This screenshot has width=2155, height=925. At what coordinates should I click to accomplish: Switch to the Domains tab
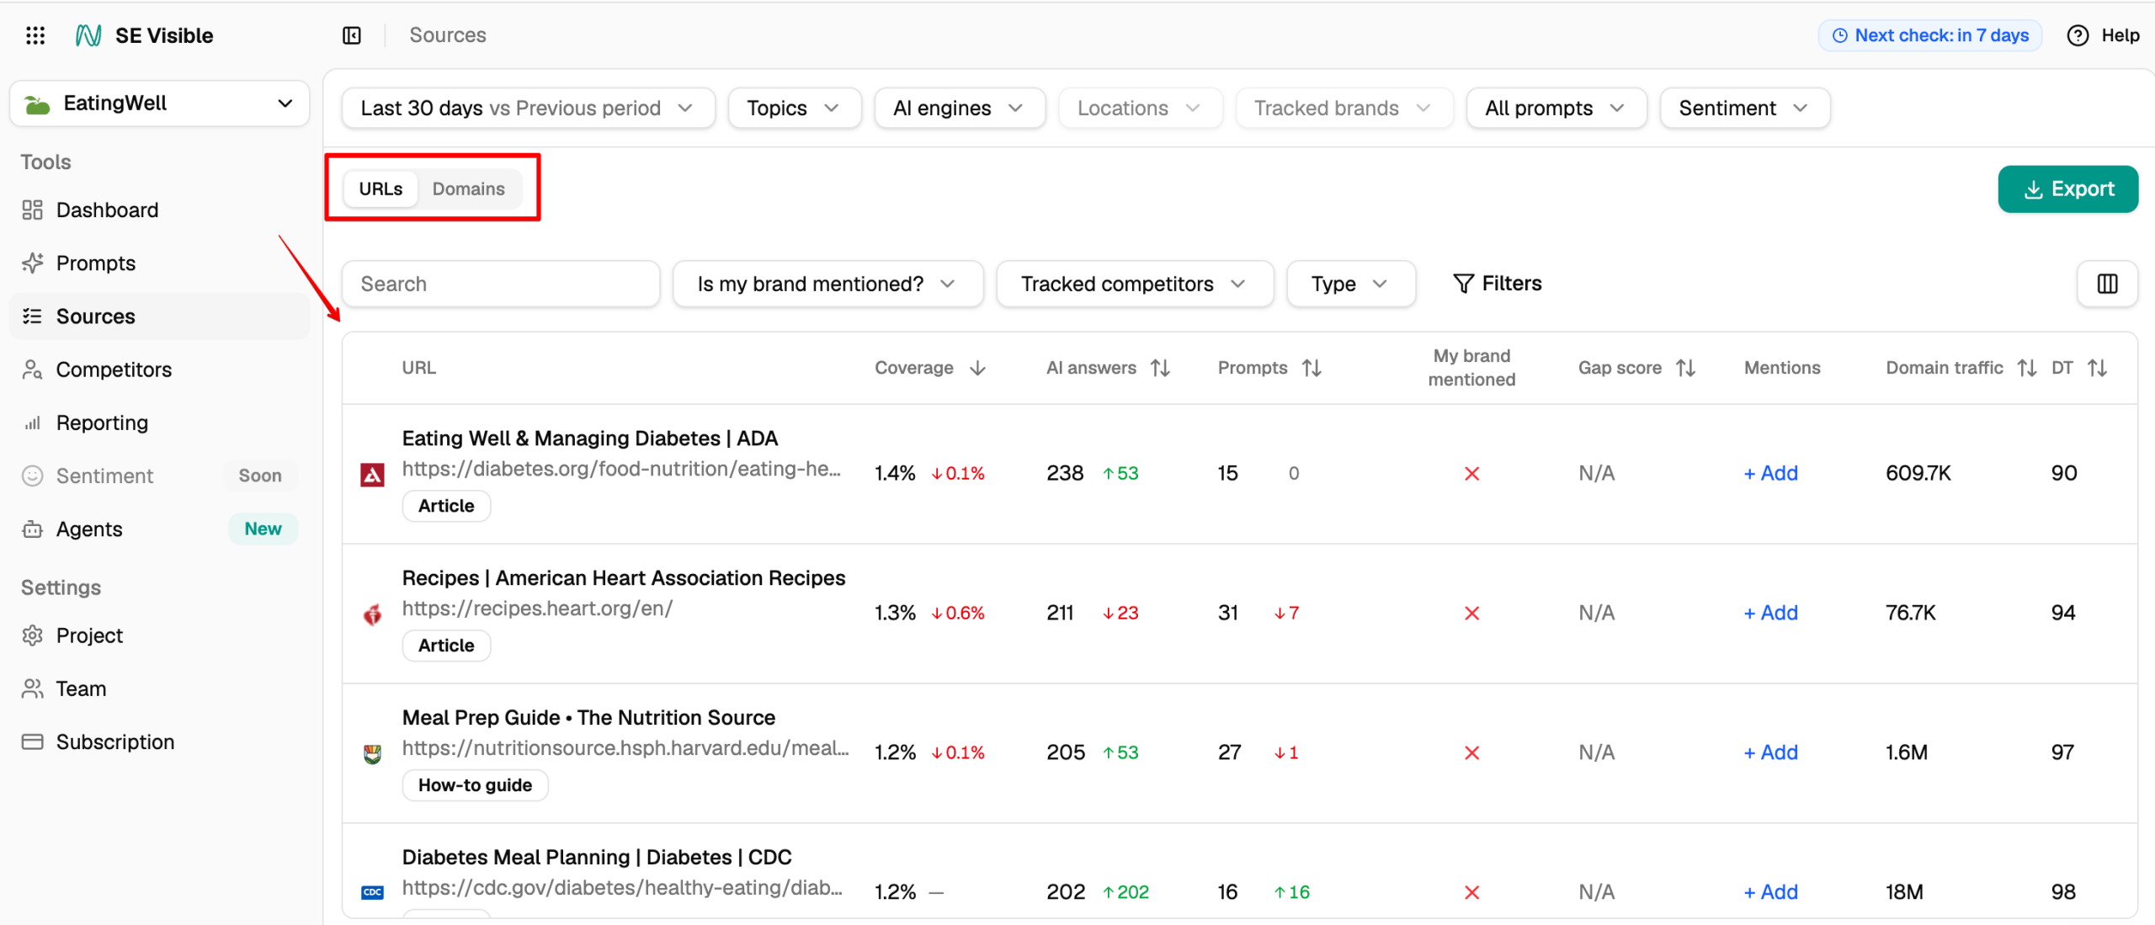(469, 189)
